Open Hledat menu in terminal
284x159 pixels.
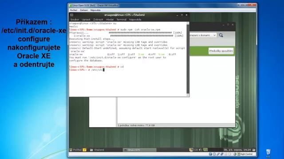[x=110, y=19]
